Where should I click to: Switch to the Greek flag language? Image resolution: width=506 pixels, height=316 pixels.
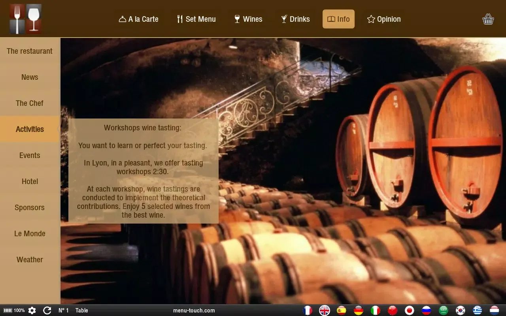[478, 310]
